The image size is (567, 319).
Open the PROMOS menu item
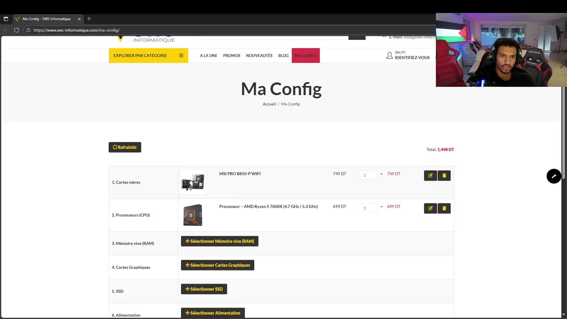[x=232, y=55]
